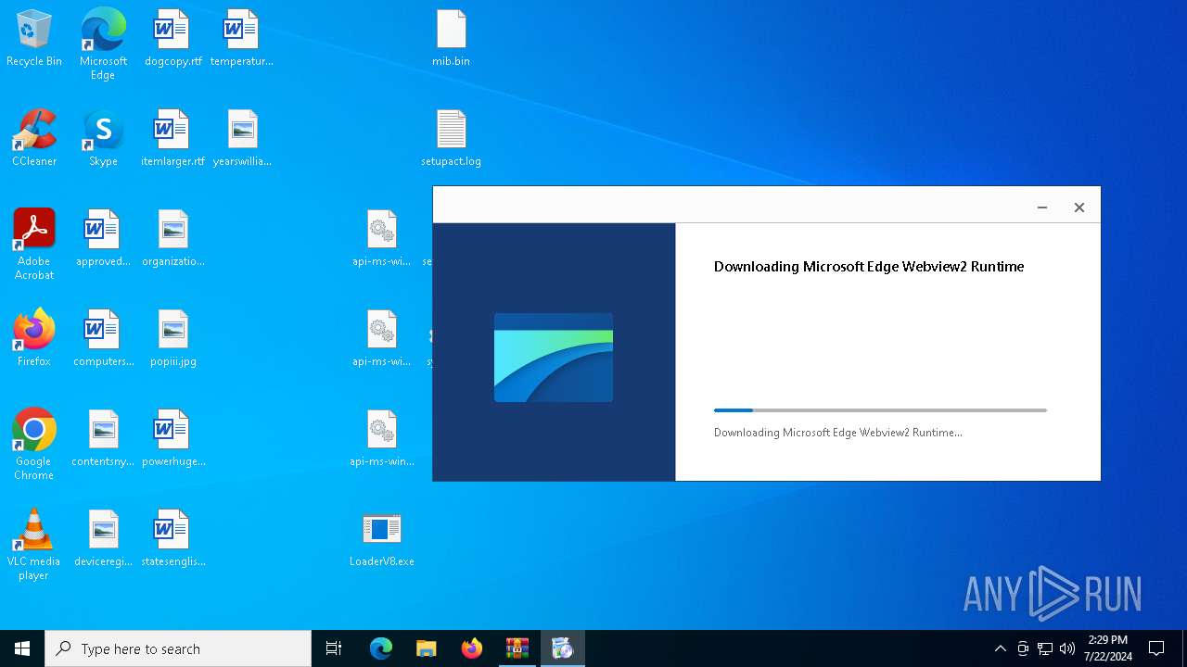The height and width of the screenshot is (667, 1187).
Task: Select the contentsny... image file icon
Action: tap(103, 438)
